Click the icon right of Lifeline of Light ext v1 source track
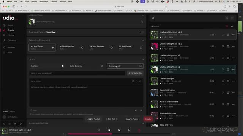The width and height of the screenshot is (243, 136). click(142, 22)
